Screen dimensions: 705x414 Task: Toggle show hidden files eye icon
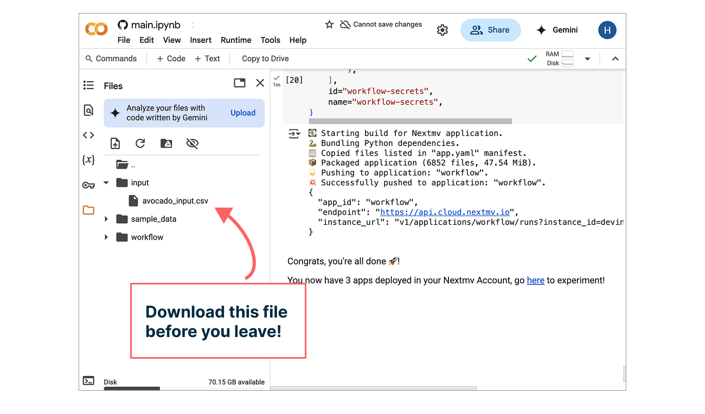tap(192, 144)
